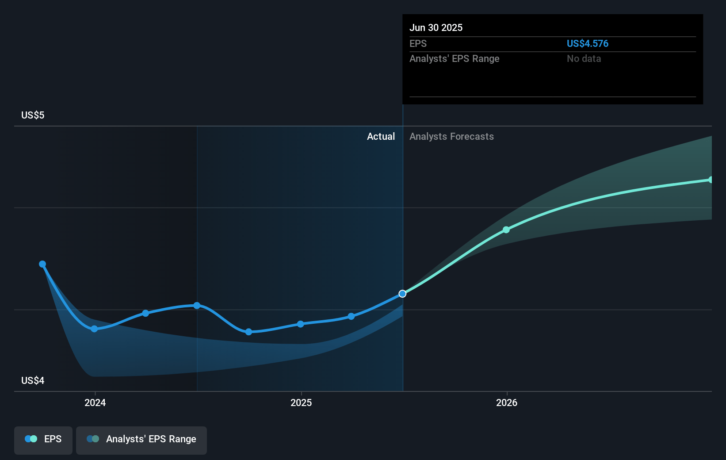This screenshot has width=726, height=460.
Task: Click the EPS data point for the 2024 third-quarter dip
Action: 248,332
